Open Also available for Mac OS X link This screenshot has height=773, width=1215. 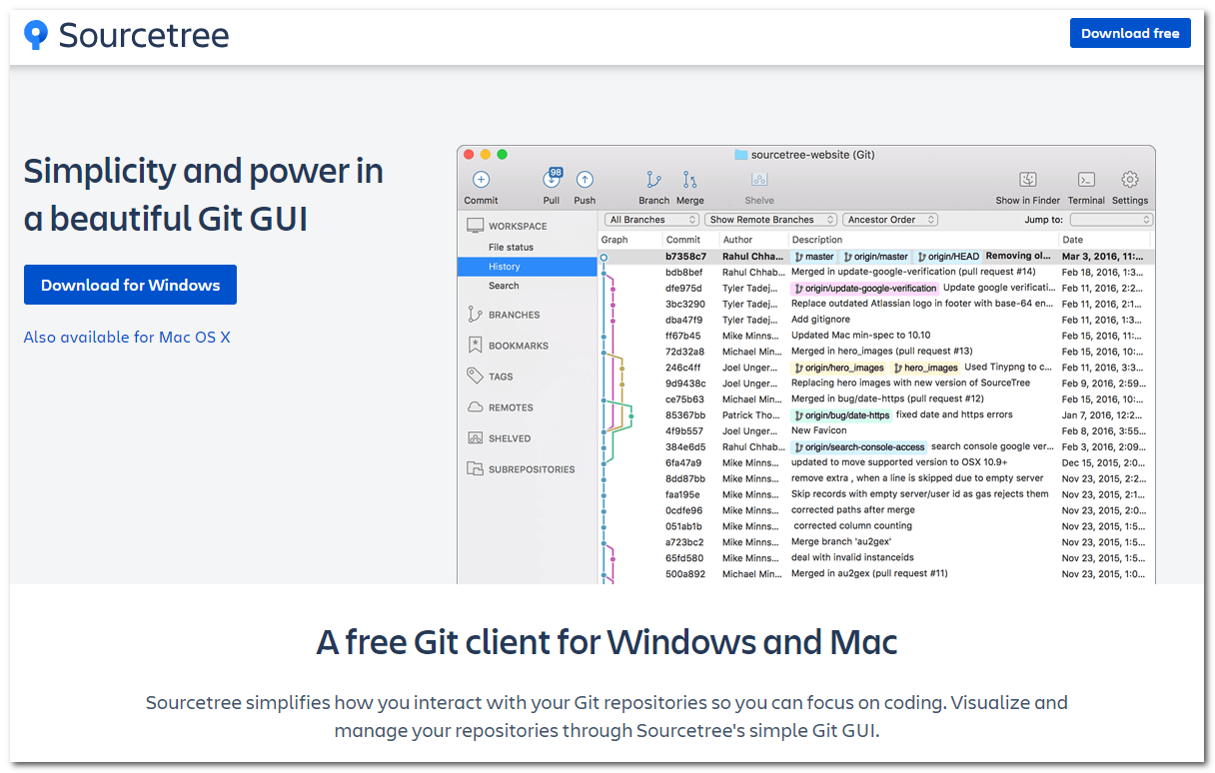pyautogui.click(x=127, y=338)
